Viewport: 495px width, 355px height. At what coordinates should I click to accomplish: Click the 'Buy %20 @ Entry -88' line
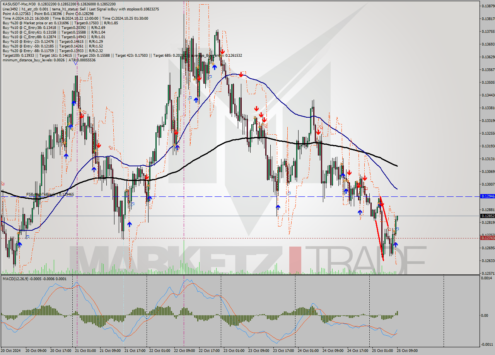[53, 51]
